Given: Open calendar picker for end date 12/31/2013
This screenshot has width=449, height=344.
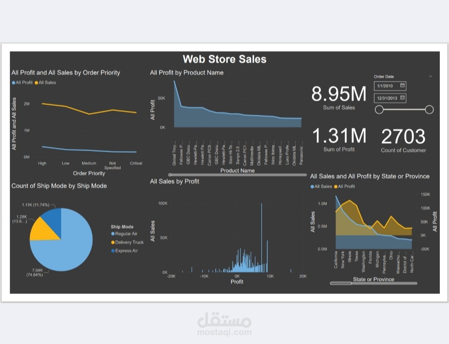Looking at the screenshot, I should 402,97.
